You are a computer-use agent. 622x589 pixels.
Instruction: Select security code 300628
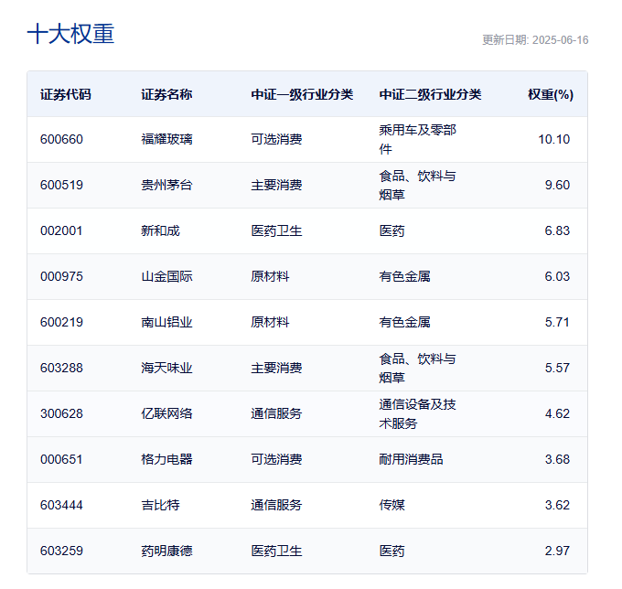61,413
